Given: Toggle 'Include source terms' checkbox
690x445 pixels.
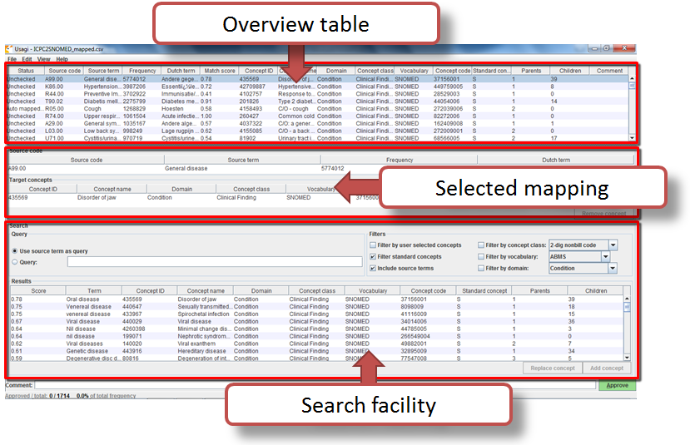Looking at the screenshot, I should pos(373,269).
